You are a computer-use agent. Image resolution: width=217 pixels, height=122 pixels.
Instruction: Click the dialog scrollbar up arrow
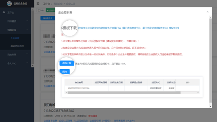(x=211, y=17)
